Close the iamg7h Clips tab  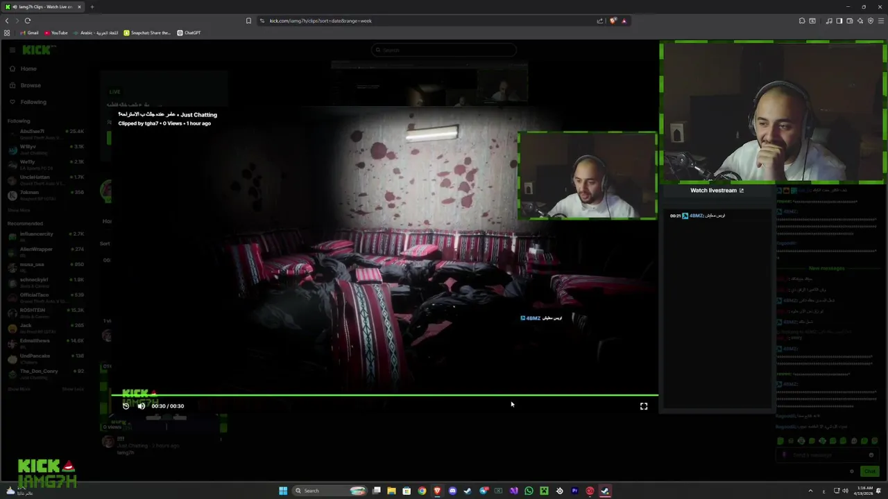[x=79, y=7]
